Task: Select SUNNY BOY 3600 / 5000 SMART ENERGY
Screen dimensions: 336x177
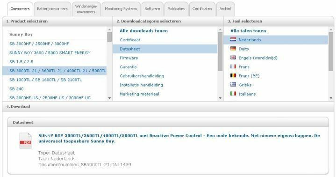Action: pos(50,52)
